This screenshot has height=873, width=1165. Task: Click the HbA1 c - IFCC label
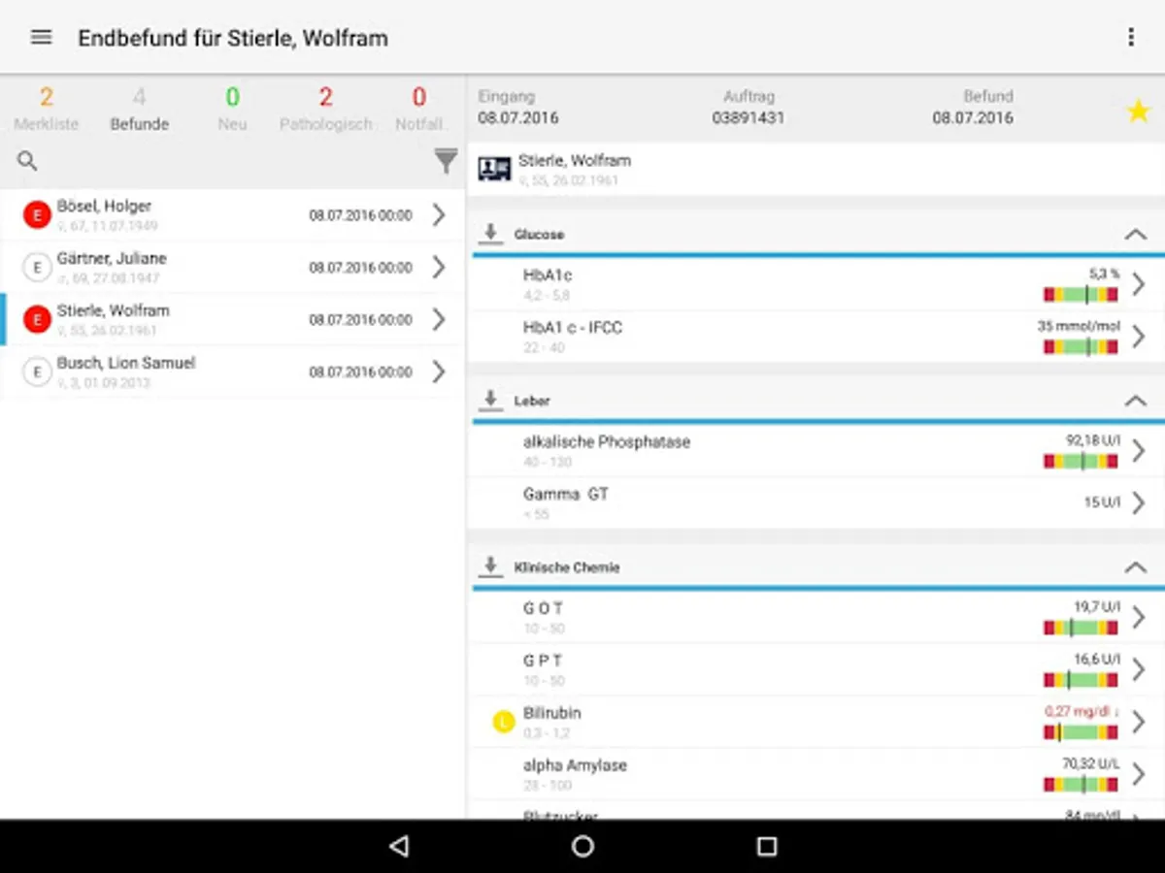click(573, 328)
